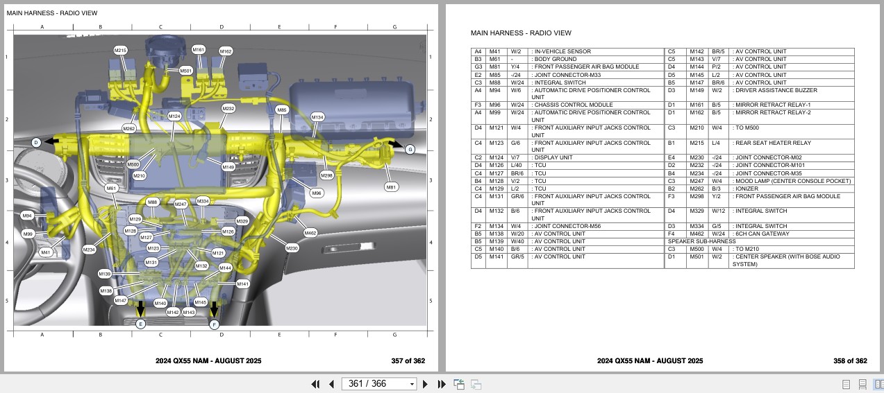The height and width of the screenshot is (393, 884).
Task: Click 'IONIZER' table entry
Action: [x=747, y=189]
